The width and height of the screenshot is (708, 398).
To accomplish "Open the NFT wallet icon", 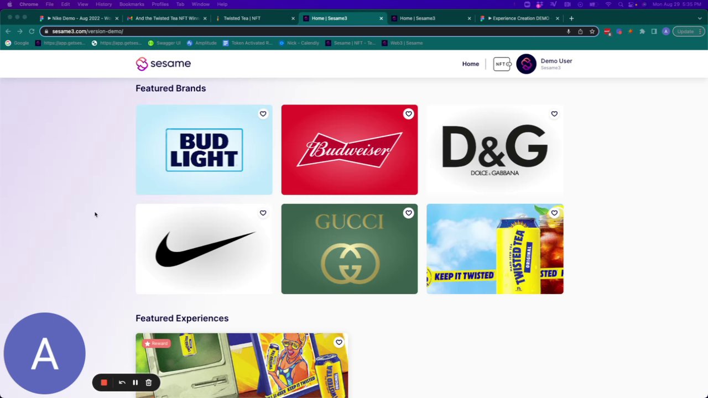I will pos(502,64).
